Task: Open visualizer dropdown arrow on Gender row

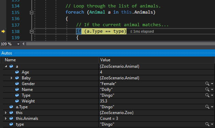Action: coord(212,84)
